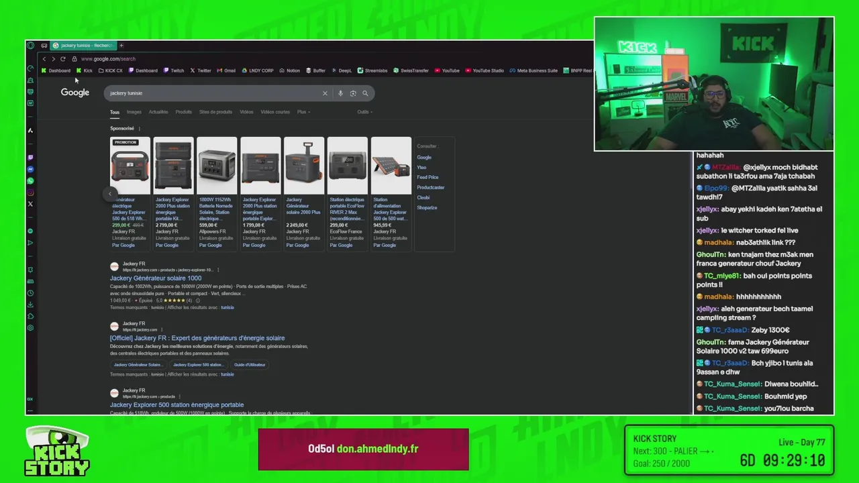Open [Officiel] Jackery FR result link
The height and width of the screenshot is (483, 859).
click(197, 338)
